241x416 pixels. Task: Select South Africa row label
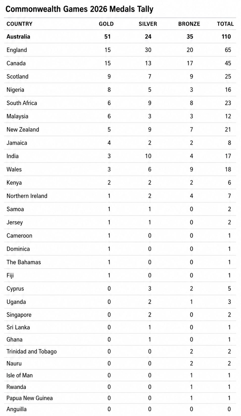[22, 103]
